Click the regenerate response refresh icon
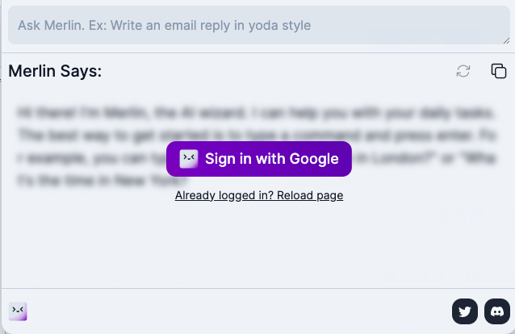 [463, 71]
